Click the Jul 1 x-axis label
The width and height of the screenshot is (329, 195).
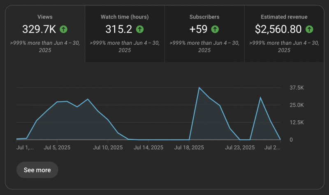(x=25, y=147)
